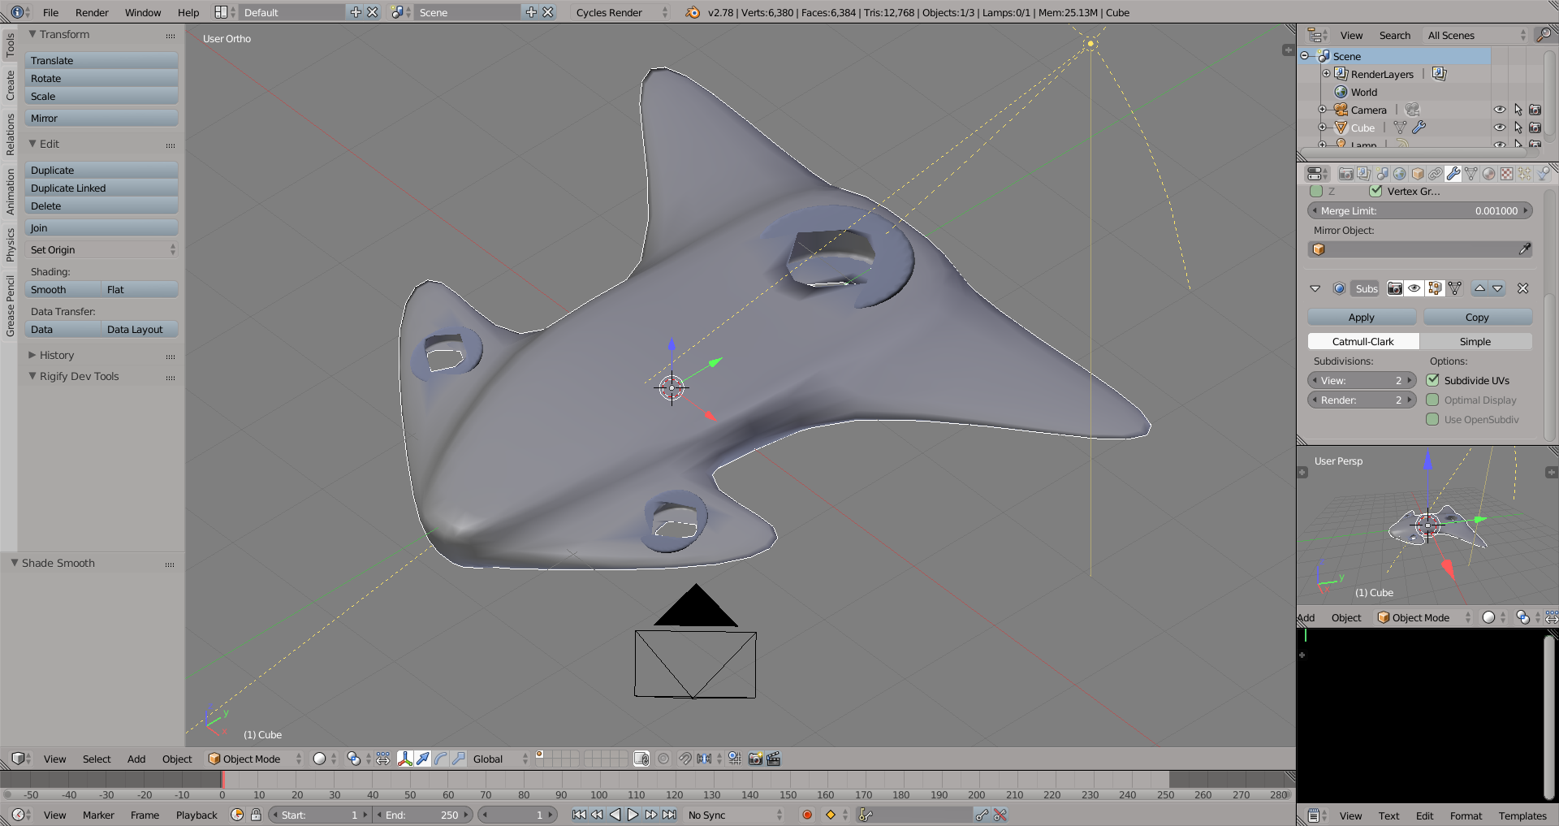Click the Duplicate Linked button

click(x=101, y=188)
